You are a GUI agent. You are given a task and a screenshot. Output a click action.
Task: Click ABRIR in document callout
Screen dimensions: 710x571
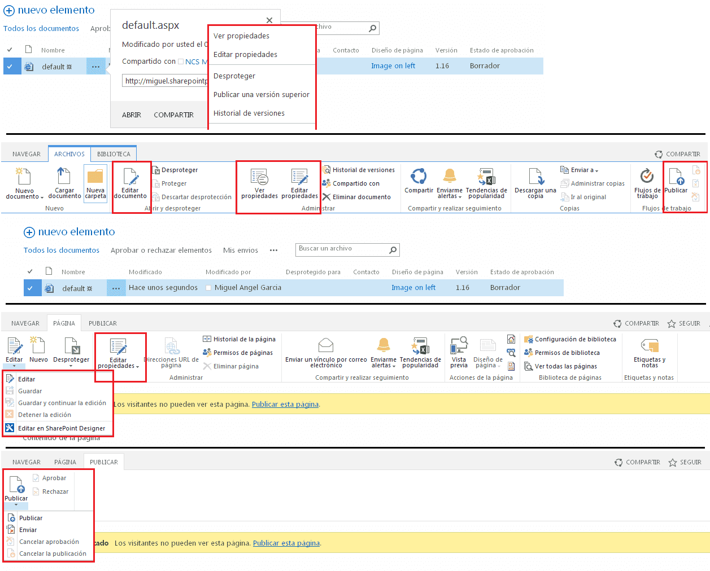(132, 115)
